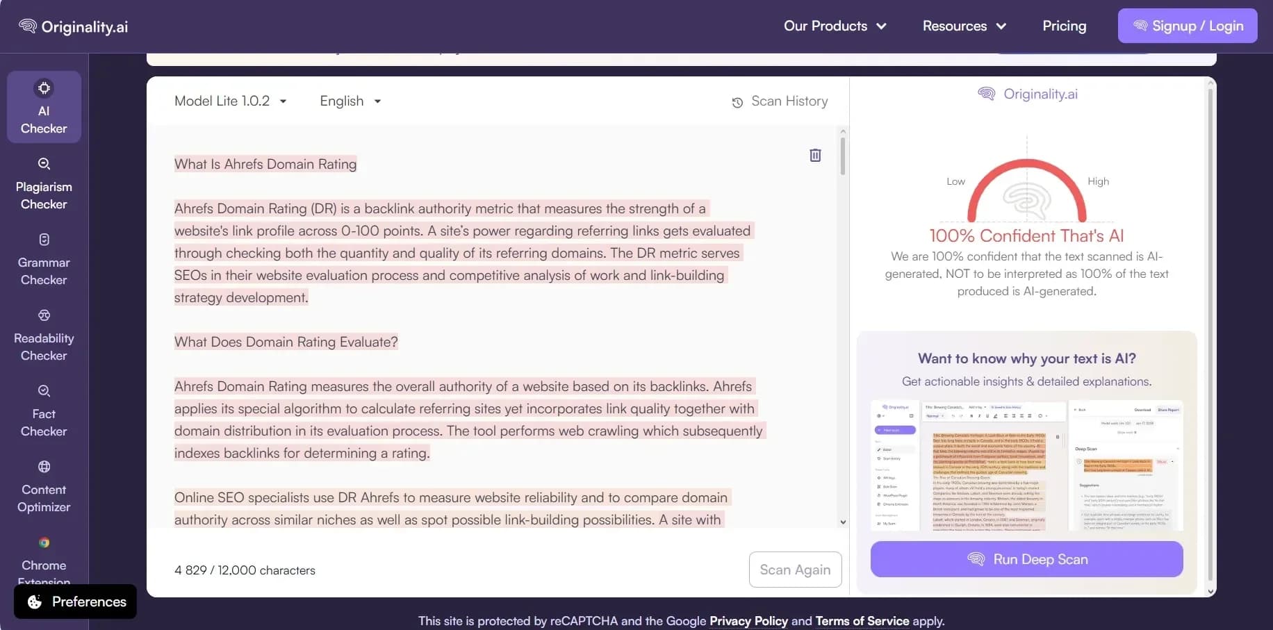Image resolution: width=1273 pixels, height=630 pixels.
Task: Click 'What Does Domain Rating Evaluate?' heading
Action: (x=286, y=342)
